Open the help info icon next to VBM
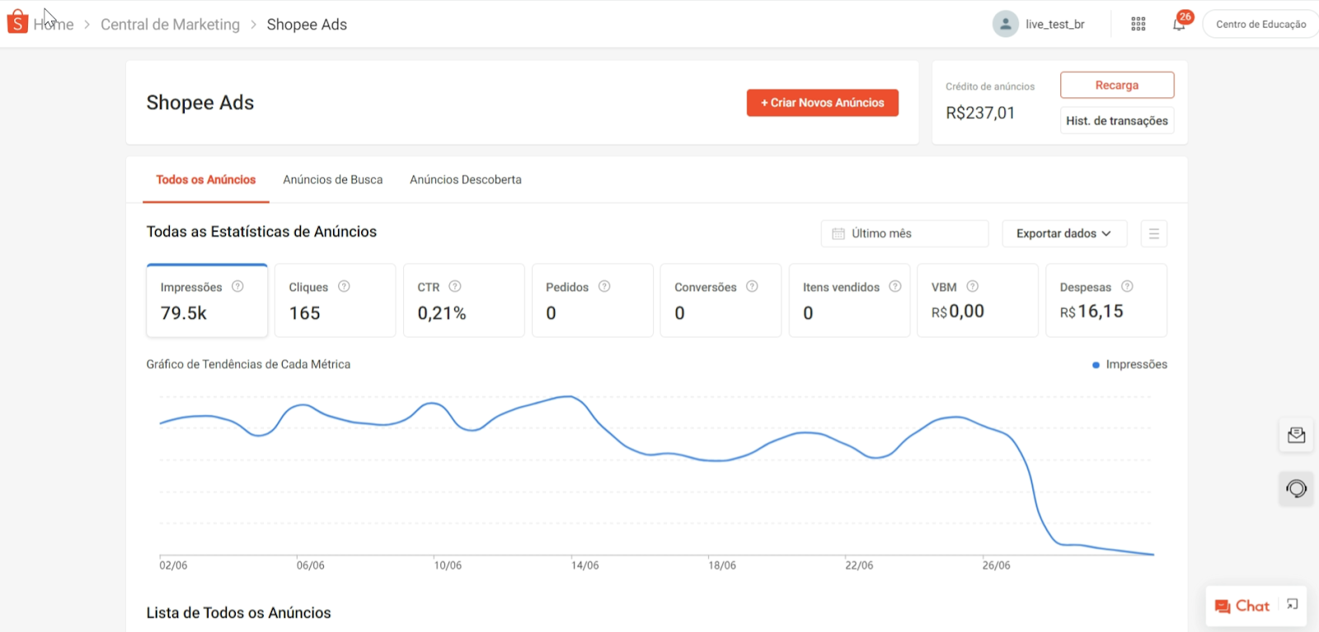The width and height of the screenshot is (1319, 632). click(x=973, y=286)
